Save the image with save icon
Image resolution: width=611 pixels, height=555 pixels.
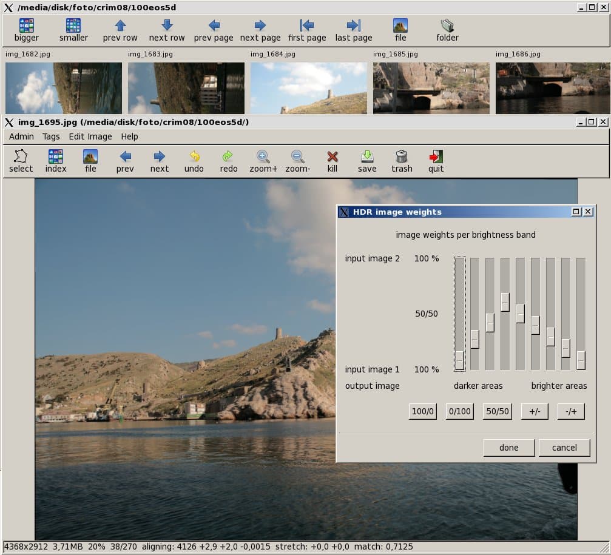pos(366,156)
